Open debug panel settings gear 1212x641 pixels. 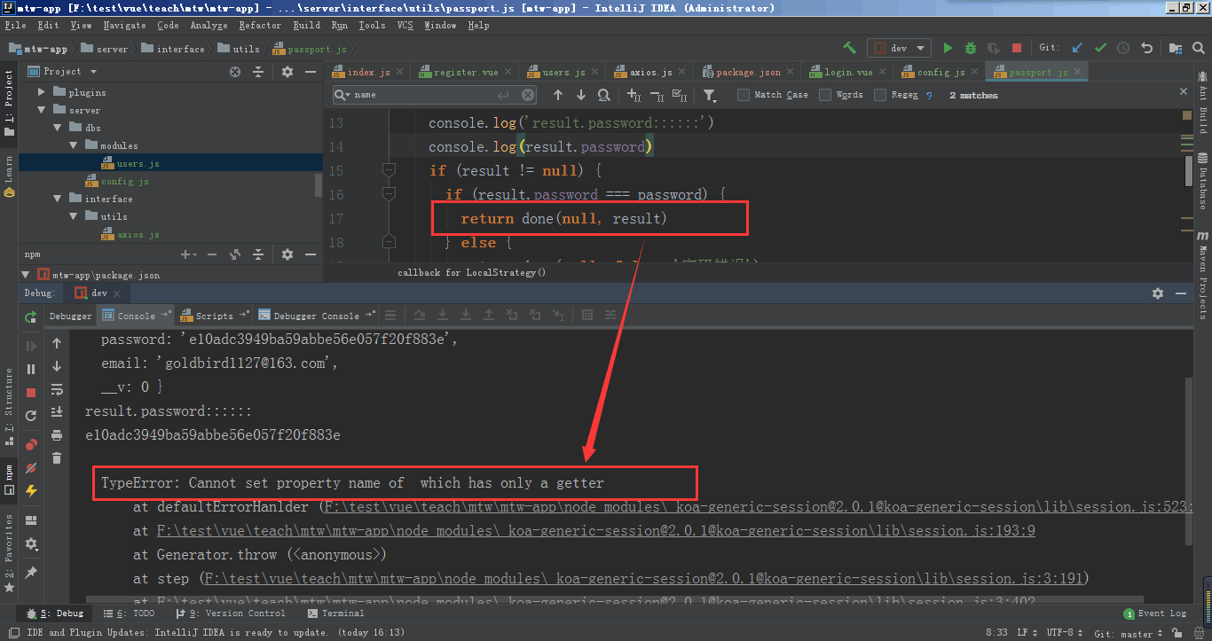coord(1158,293)
